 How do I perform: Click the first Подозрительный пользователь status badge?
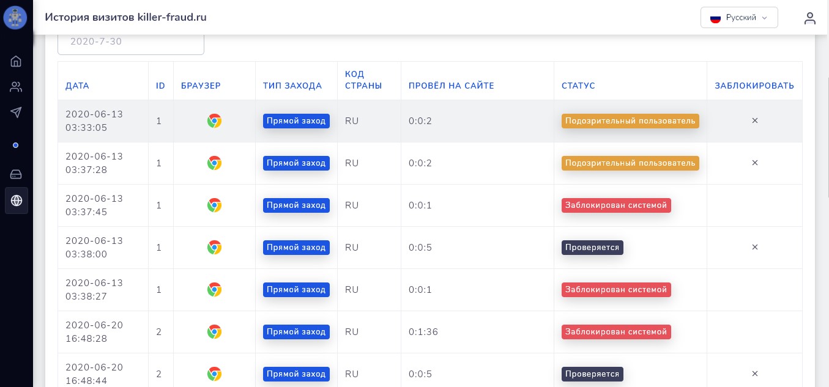pos(630,121)
